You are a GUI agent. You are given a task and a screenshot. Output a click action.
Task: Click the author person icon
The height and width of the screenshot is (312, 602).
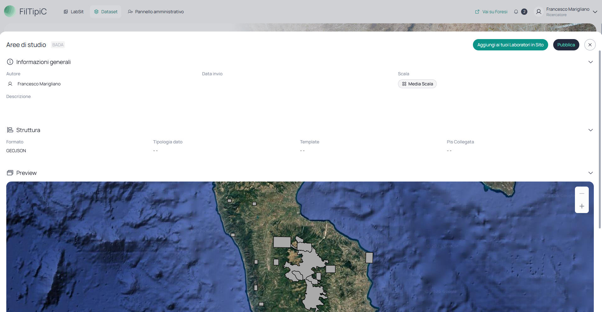pos(10,84)
